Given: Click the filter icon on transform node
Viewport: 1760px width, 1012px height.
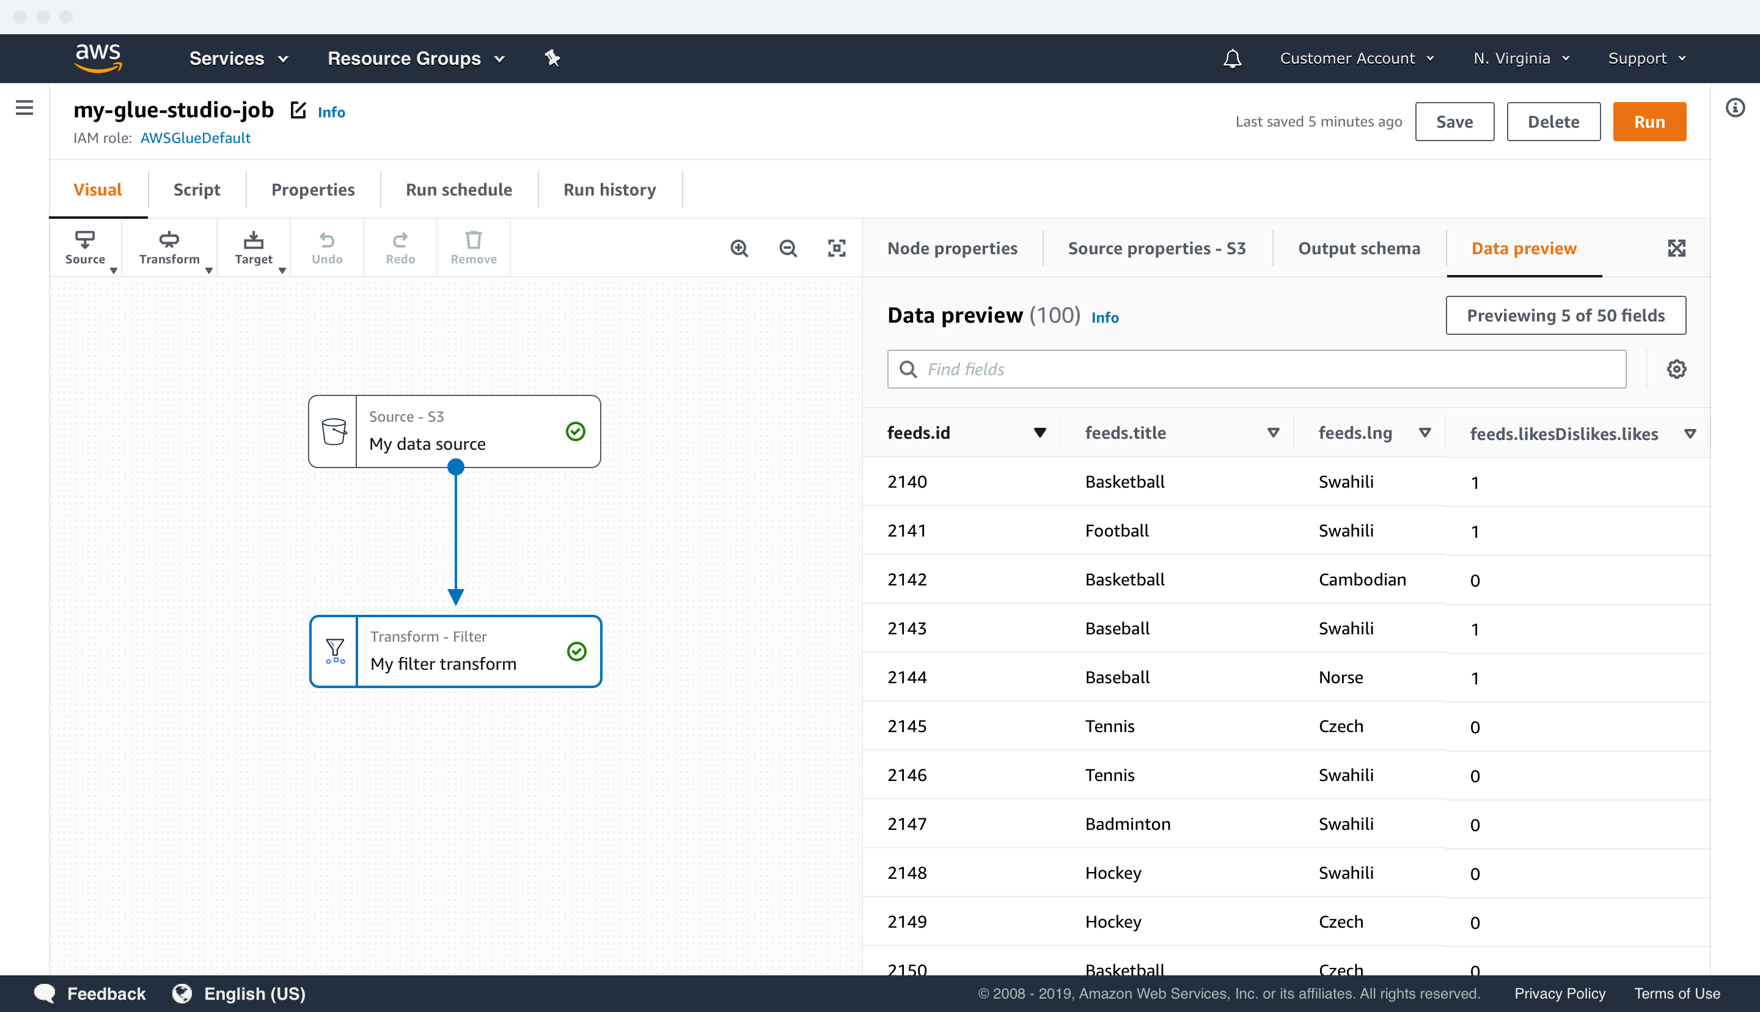Looking at the screenshot, I should click(x=335, y=651).
